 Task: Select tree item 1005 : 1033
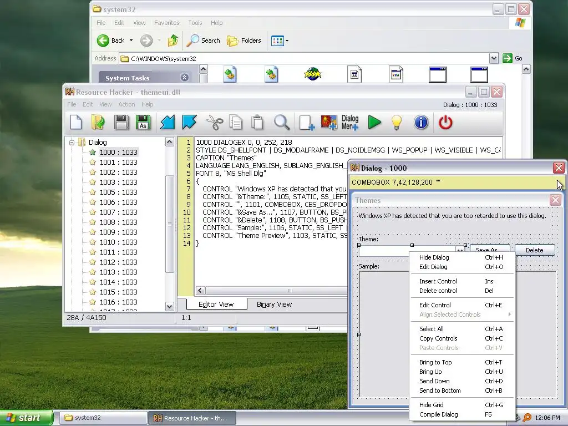pos(119,192)
